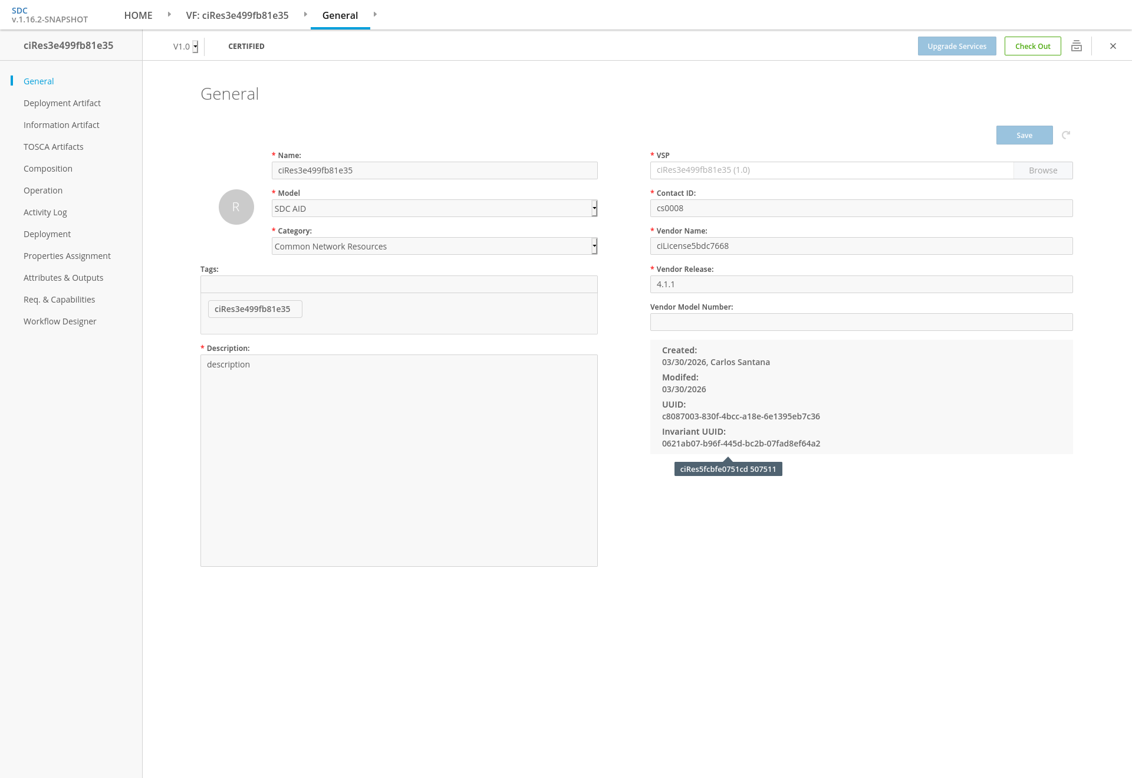Click the archive/print icon beside Check Out
The width and height of the screenshot is (1132, 778).
1076,46
